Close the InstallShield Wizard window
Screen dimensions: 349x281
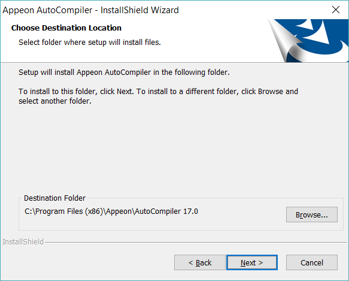pyautogui.click(x=335, y=10)
